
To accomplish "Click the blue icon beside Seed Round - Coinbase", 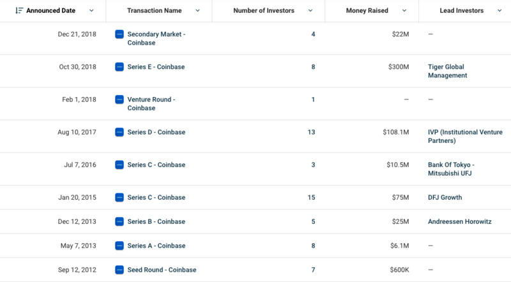I will click(119, 270).
